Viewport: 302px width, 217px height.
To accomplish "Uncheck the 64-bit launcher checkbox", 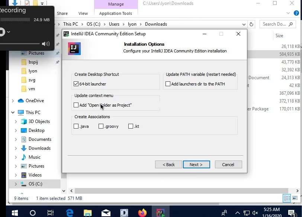I will (76, 84).
